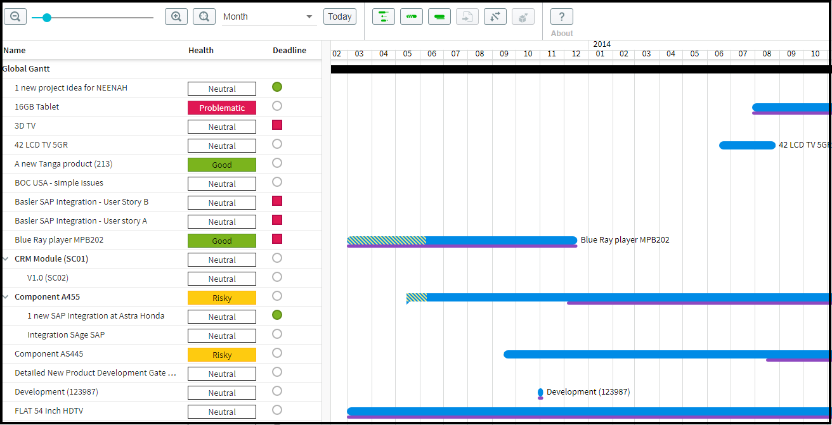
Task: Click the Today button
Action: 339,16
